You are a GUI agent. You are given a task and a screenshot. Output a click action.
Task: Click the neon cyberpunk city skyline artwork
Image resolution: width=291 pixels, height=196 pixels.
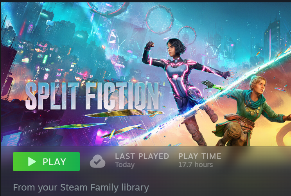click(56, 47)
